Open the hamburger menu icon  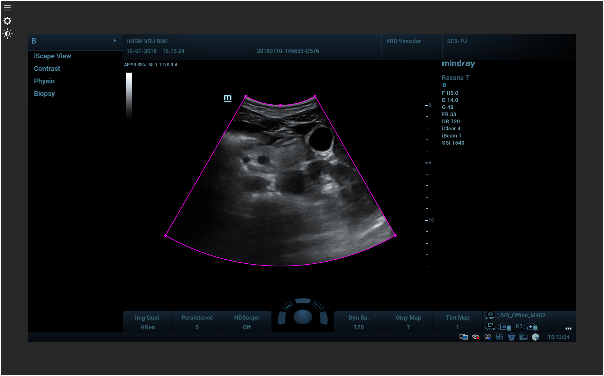point(7,8)
